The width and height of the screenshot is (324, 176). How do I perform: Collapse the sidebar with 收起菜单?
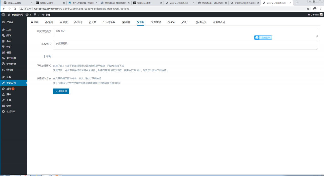click(x=14, y=111)
